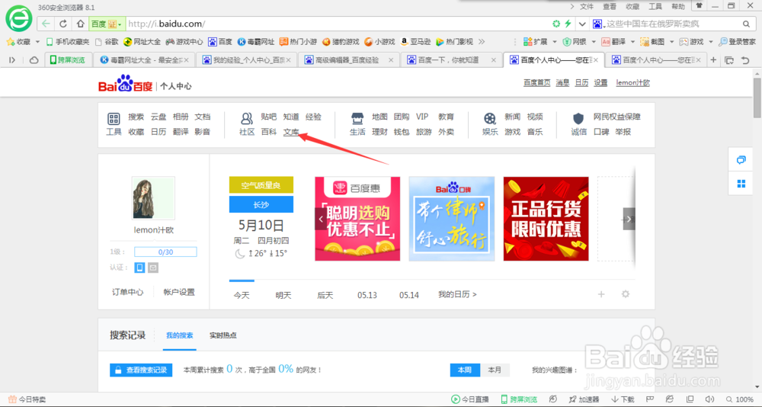Click the lemon汁欧 profile avatar
Image resolution: width=762 pixels, height=407 pixels.
153,198
